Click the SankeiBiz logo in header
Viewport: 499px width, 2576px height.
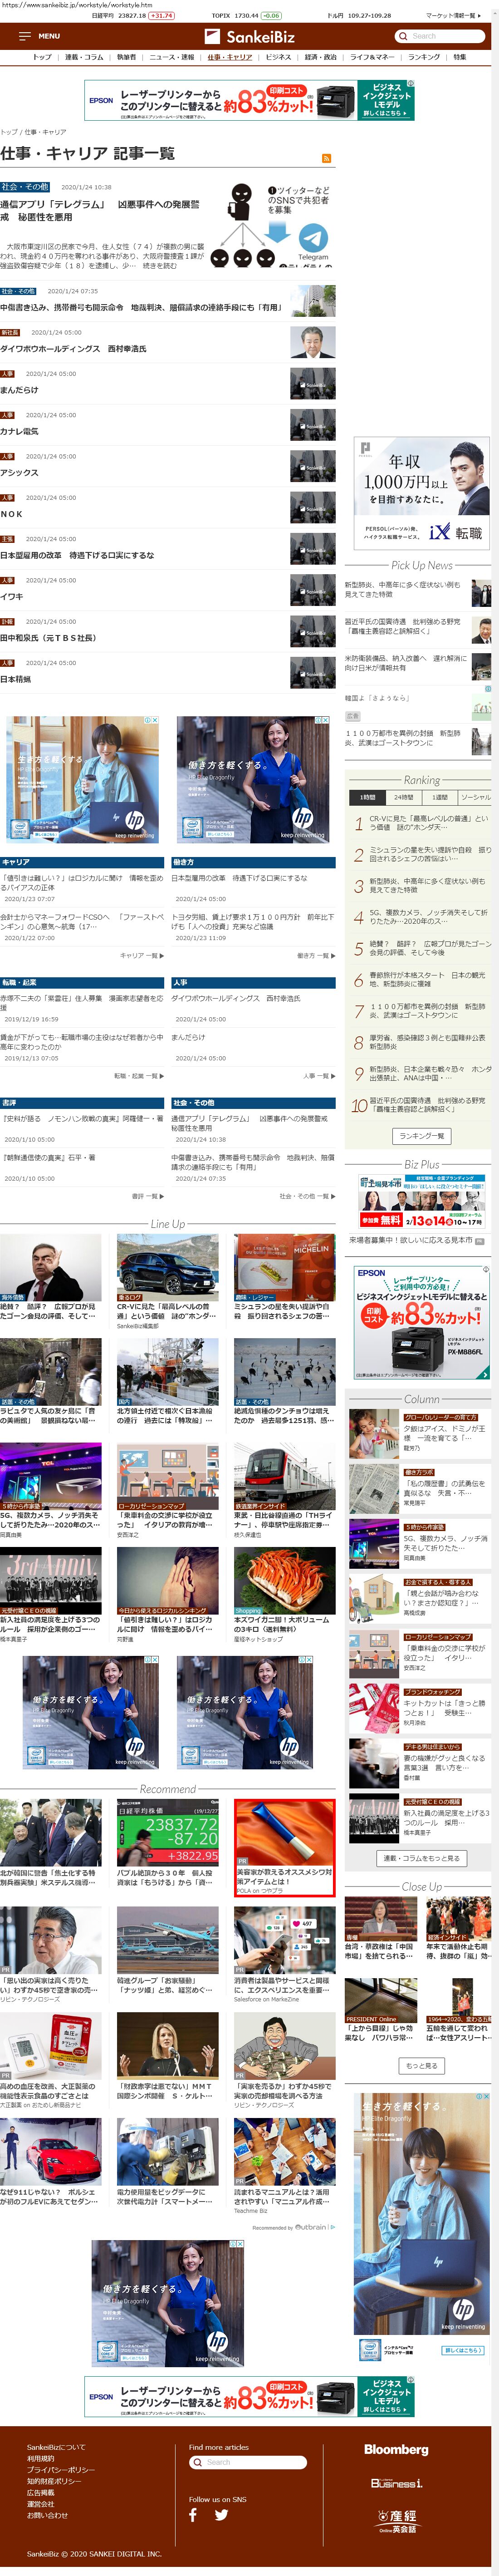[x=249, y=36]
